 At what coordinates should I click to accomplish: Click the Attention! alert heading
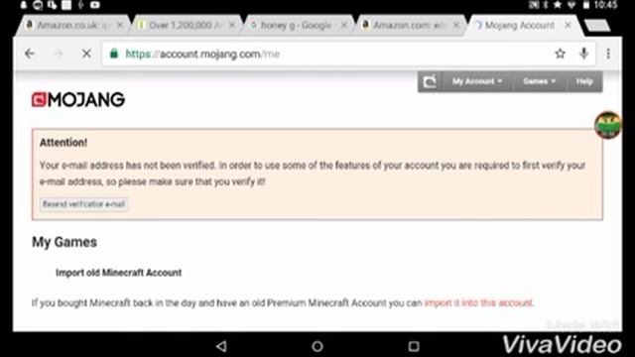tap(63, 143)
